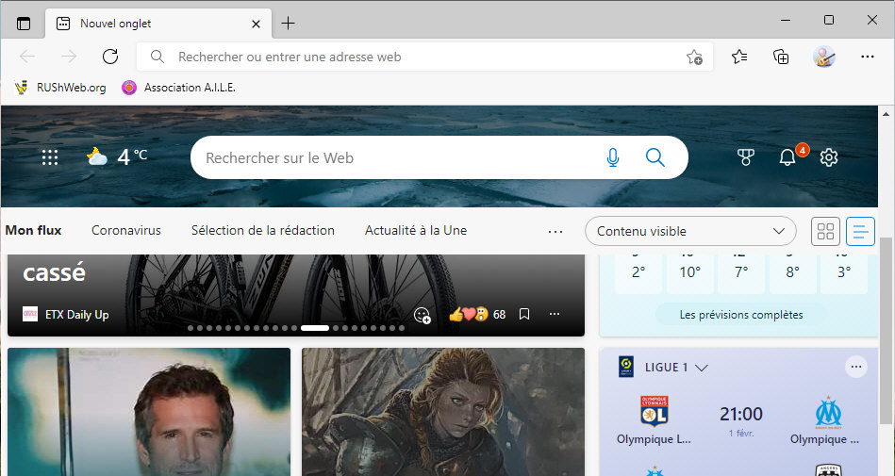Click the Rechercher sur le Web field

click(x=396, y=157)
